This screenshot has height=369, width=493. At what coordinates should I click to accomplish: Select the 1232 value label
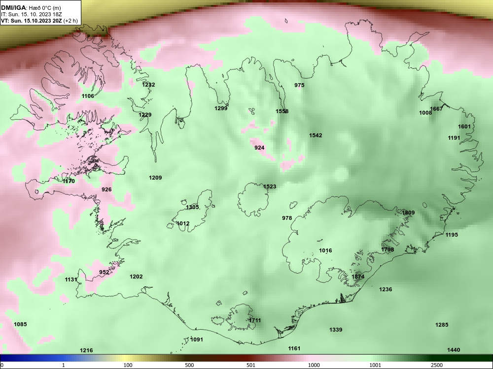tap(148, 85)
